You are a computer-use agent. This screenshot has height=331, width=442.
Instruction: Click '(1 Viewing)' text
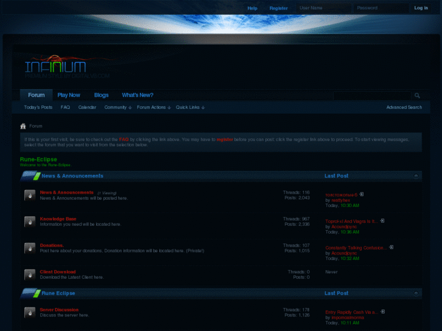click(x=107, y=193)
